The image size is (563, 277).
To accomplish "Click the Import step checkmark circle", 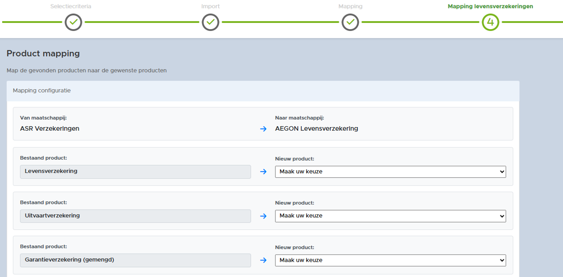I will [210, 22].
